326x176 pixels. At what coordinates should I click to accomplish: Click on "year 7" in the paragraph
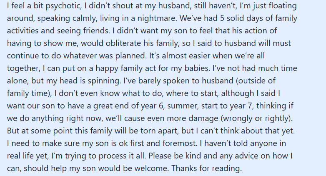click(241, 106)
